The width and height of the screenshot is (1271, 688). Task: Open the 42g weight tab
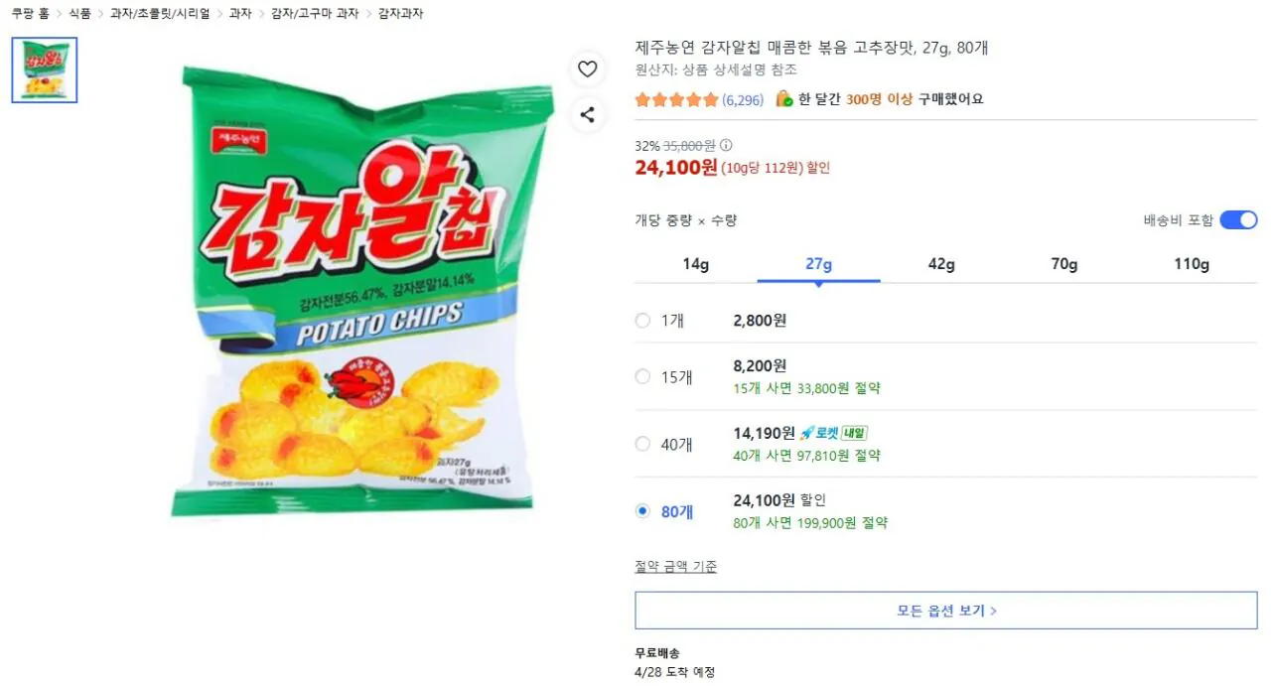pos(940,263)
